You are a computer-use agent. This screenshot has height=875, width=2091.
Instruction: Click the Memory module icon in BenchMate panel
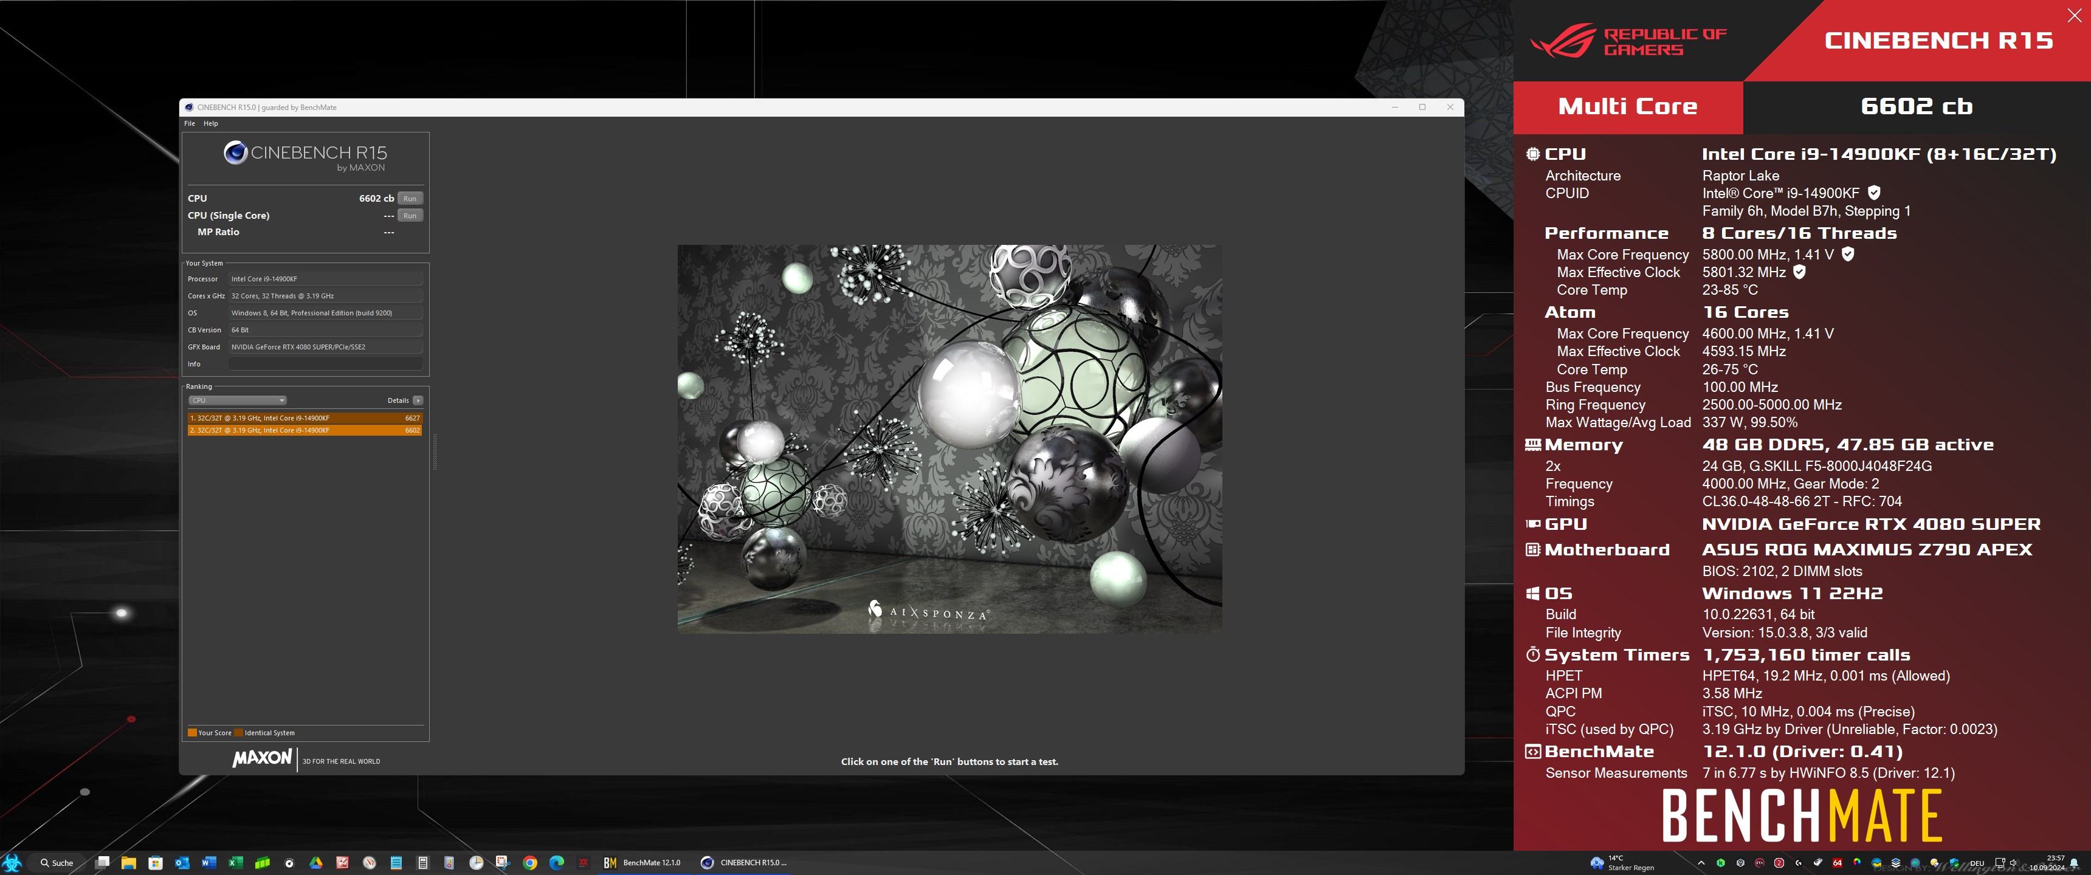(1532, 445)
